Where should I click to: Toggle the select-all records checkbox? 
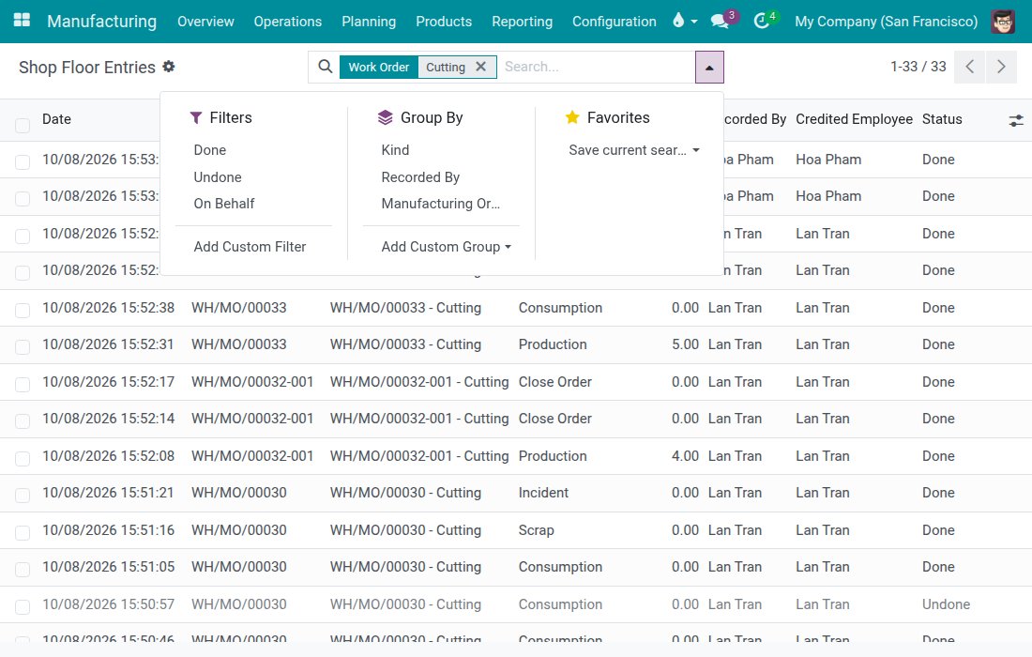coord(23,125)
